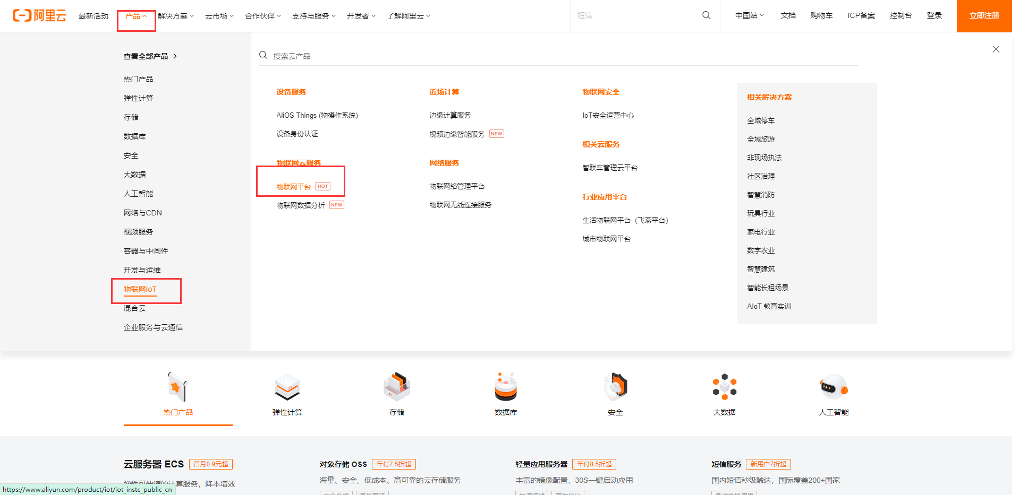Select the 大数据 category icon

[x=725, y=387]
